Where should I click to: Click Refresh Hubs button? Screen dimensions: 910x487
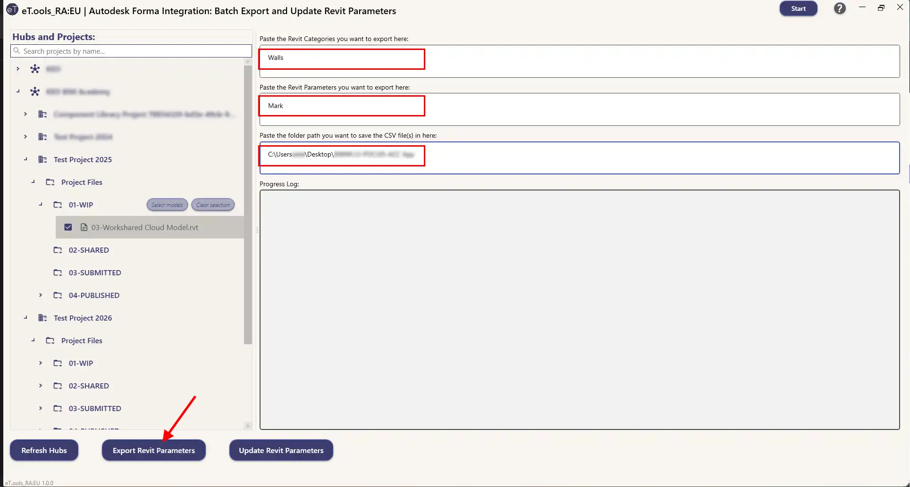[44, 450]
